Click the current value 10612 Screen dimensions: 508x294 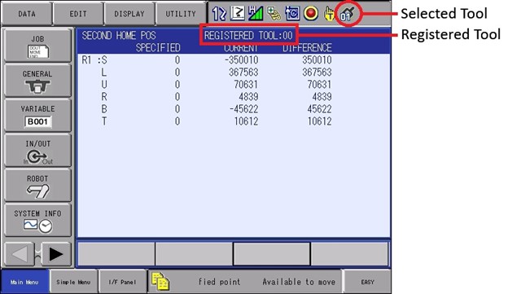[x=246, y=121]
